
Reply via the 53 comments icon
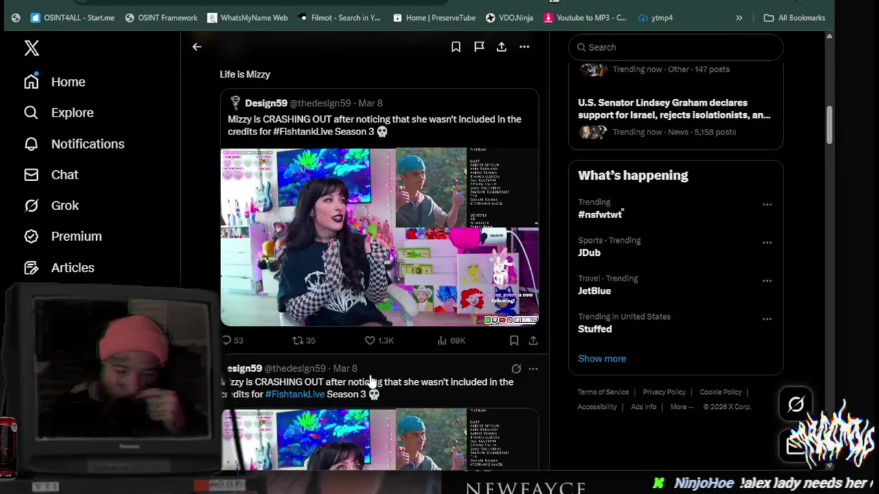click(232, 340)
